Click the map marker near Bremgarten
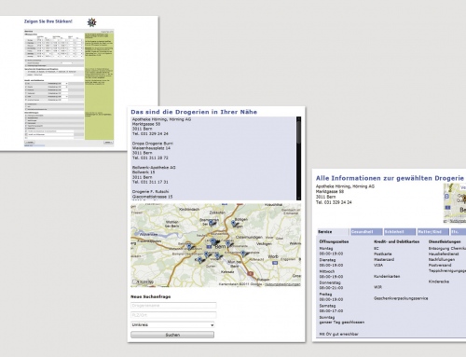The width and height of the screenshot is (466, 357). click(212, 223)
